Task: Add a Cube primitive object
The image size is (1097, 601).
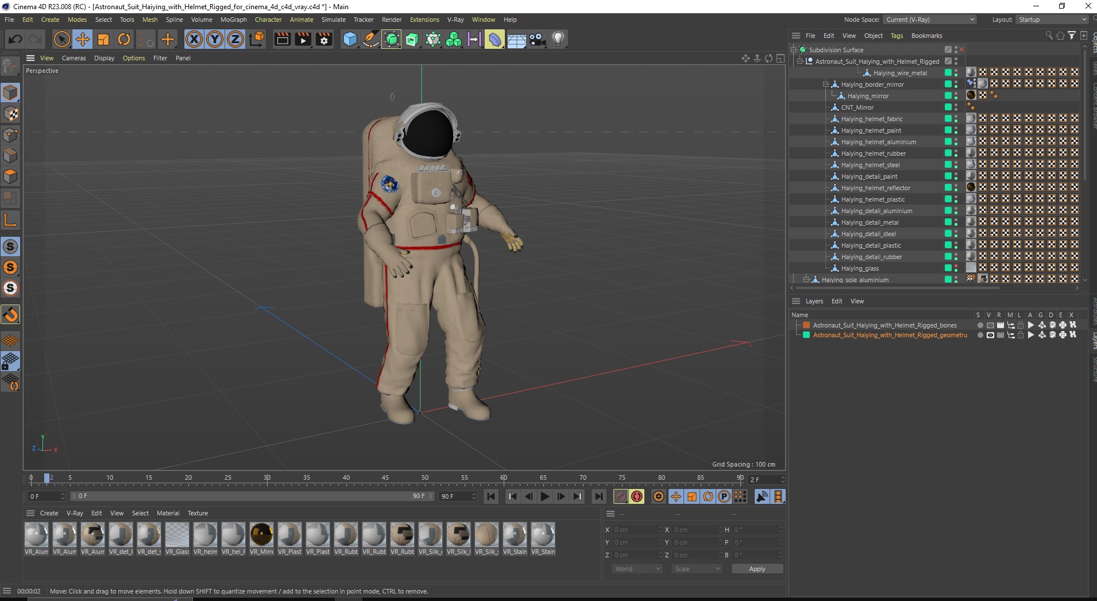Action: pyautogui.click(x=350, y=39)
